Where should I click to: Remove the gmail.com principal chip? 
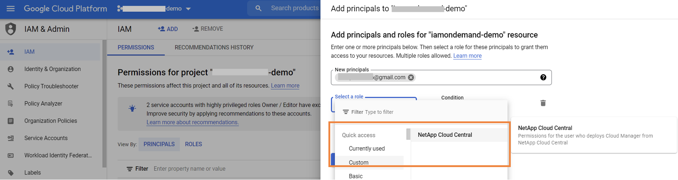point(411,77)
